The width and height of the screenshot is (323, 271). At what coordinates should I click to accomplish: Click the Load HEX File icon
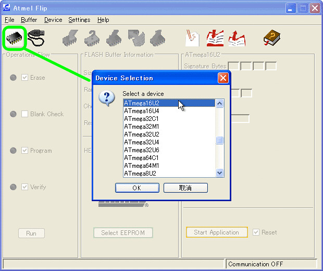point(193,38)
